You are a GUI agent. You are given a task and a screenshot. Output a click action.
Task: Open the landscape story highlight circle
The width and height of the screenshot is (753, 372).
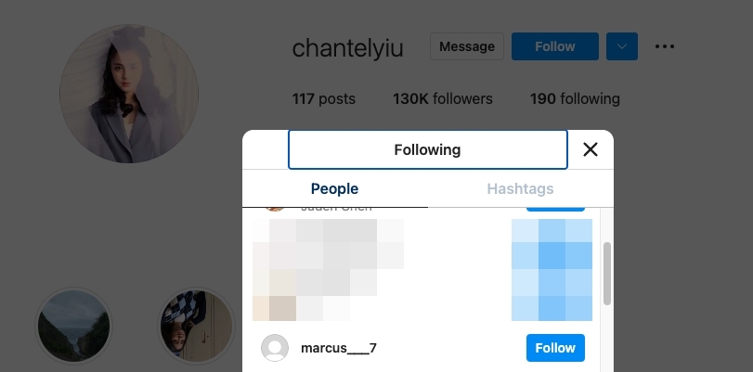[x=73, y=327]
